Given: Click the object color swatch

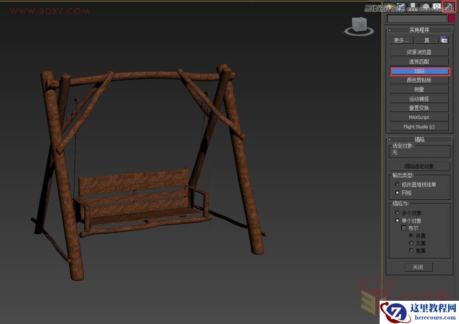Looking at the screenshot, I should pos(451,18).
